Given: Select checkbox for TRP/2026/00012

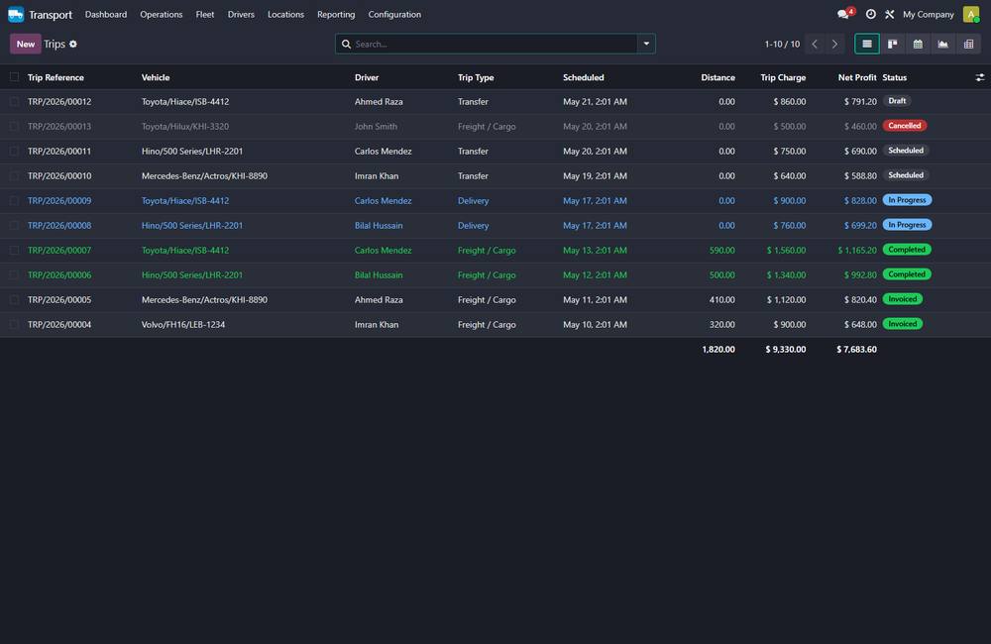Looking at the screenshot, I should pos(14,101).
